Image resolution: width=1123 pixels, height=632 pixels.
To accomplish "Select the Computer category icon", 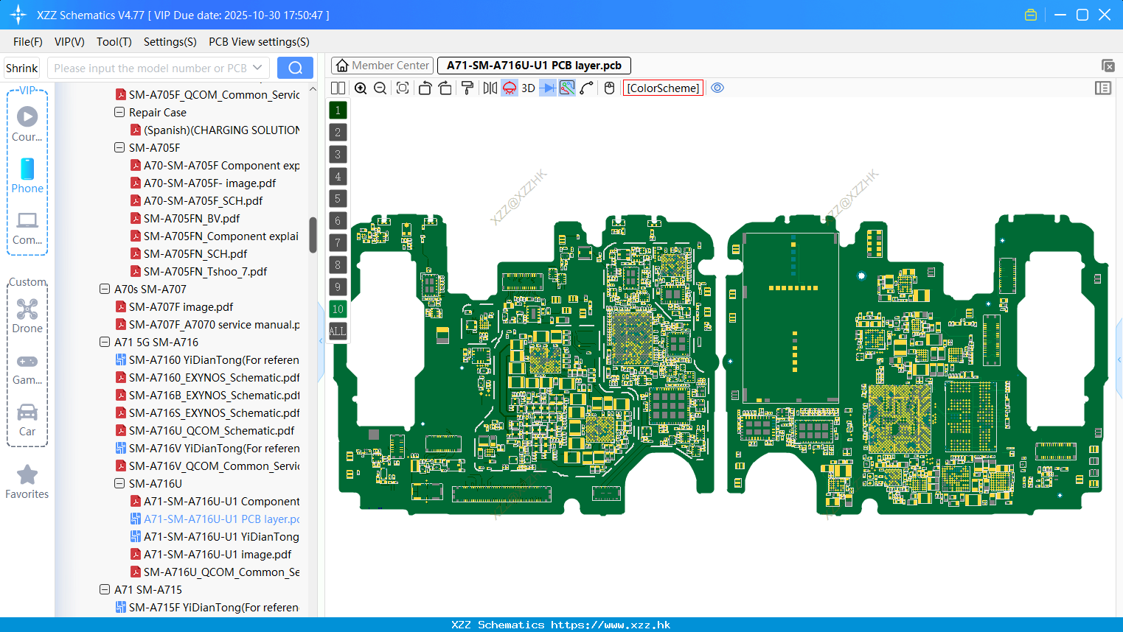I will [27, 228].
